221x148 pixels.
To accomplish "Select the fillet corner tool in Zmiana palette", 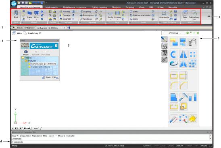I will (x=174, y=85).
